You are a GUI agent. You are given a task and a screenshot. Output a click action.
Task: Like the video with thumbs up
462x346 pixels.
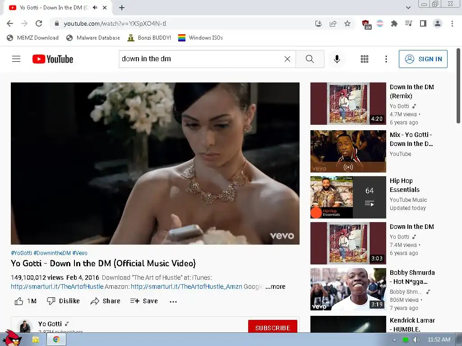pyautogui.click(x=25, y=301)
